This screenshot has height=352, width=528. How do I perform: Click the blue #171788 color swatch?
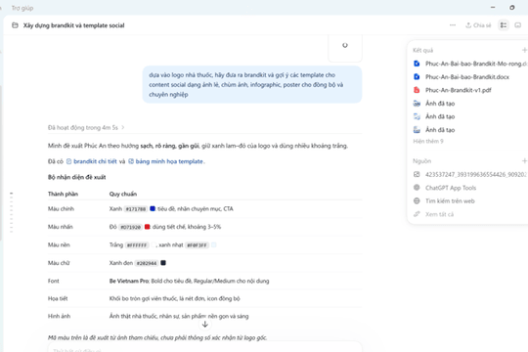pos(153,209)
